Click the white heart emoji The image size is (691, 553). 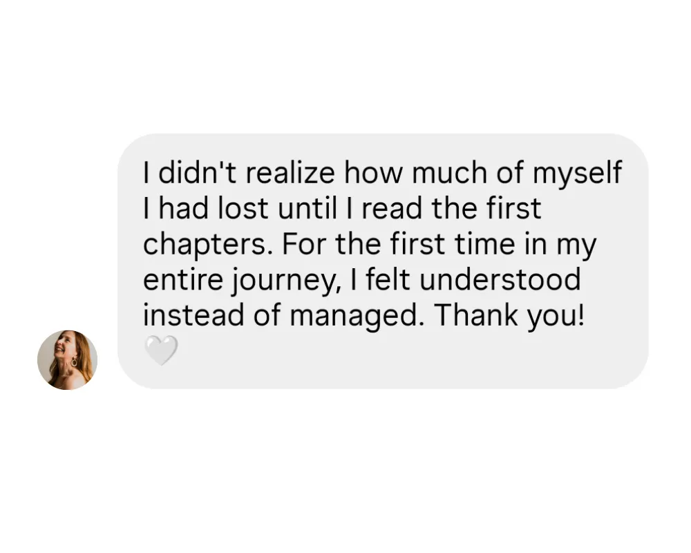pyautogui.click(x=160, y=350)
